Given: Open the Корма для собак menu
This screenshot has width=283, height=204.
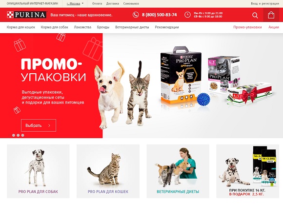Looking at the screenshot, I should point(54,27).
